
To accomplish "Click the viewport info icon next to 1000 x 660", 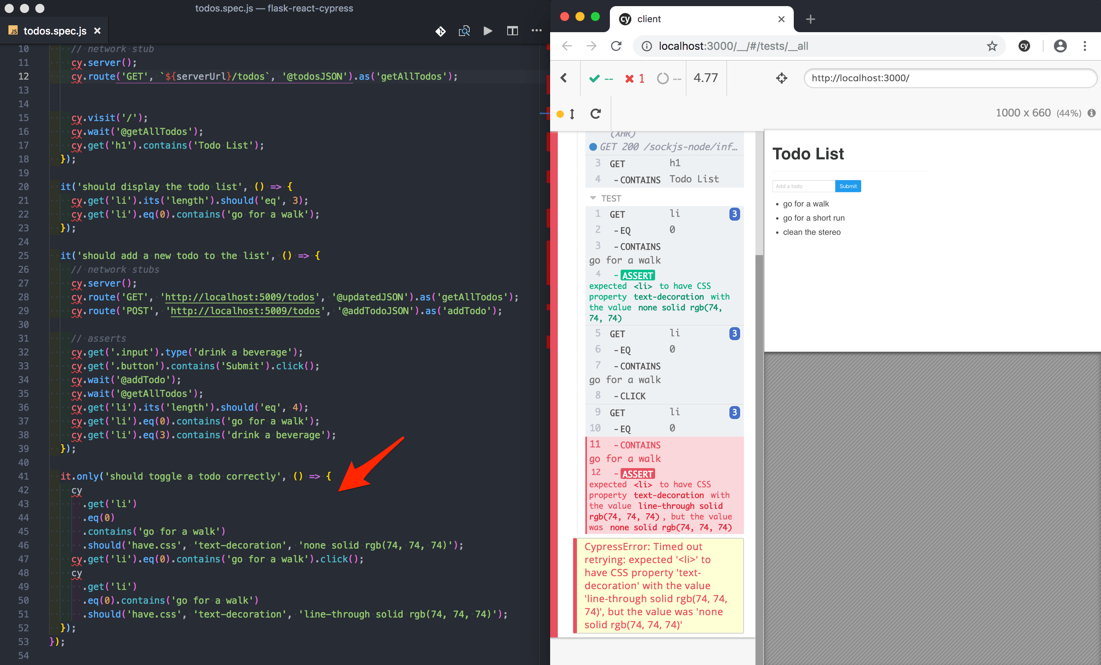I will [x=1094, y=113].
